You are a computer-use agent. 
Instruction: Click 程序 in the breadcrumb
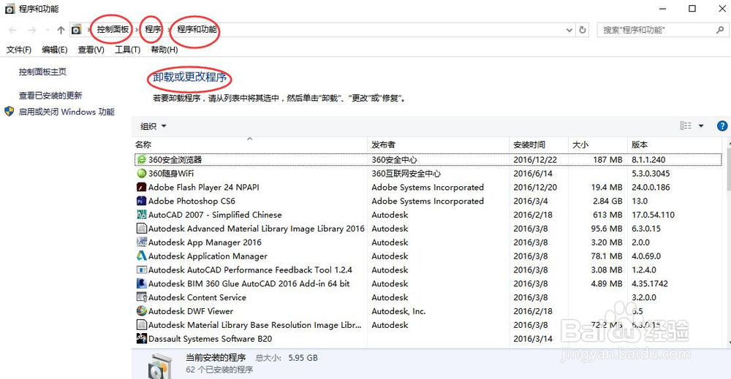click(x=153, y=29)
